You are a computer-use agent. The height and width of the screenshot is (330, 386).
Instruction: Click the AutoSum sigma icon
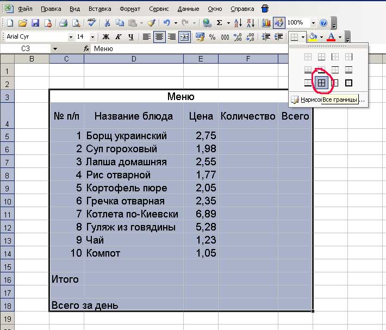click(220, 23)
